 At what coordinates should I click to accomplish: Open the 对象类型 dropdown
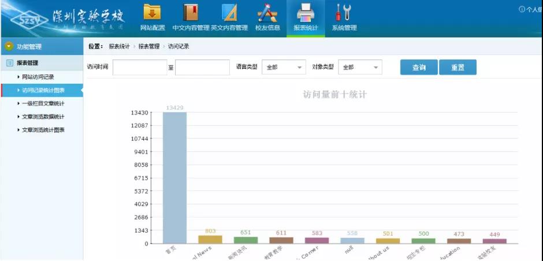[360, 67]
